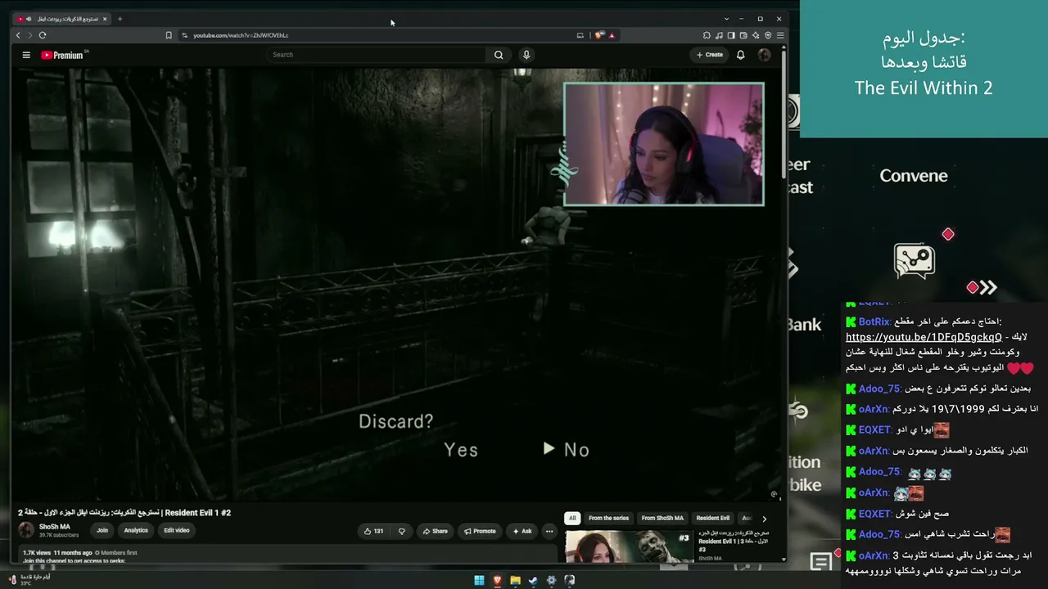This screenshot has width=1048, height=589.
Task: Open YouTube notifications bell
Action: coord(740,55)
